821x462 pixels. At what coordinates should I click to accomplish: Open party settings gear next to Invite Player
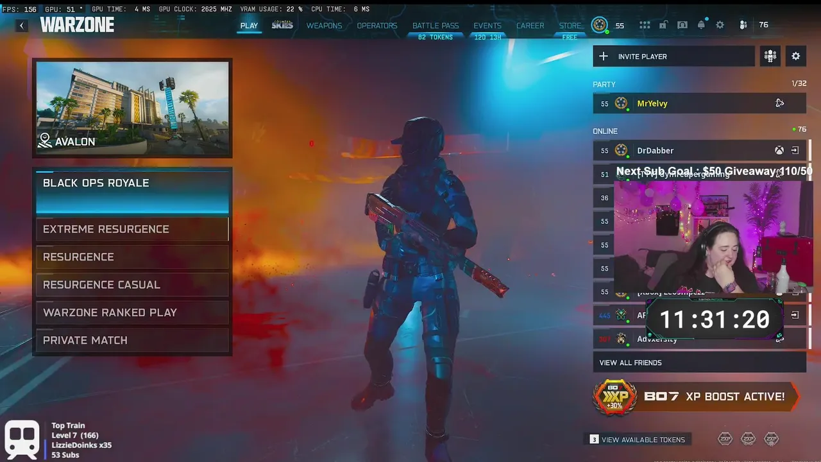795,56
